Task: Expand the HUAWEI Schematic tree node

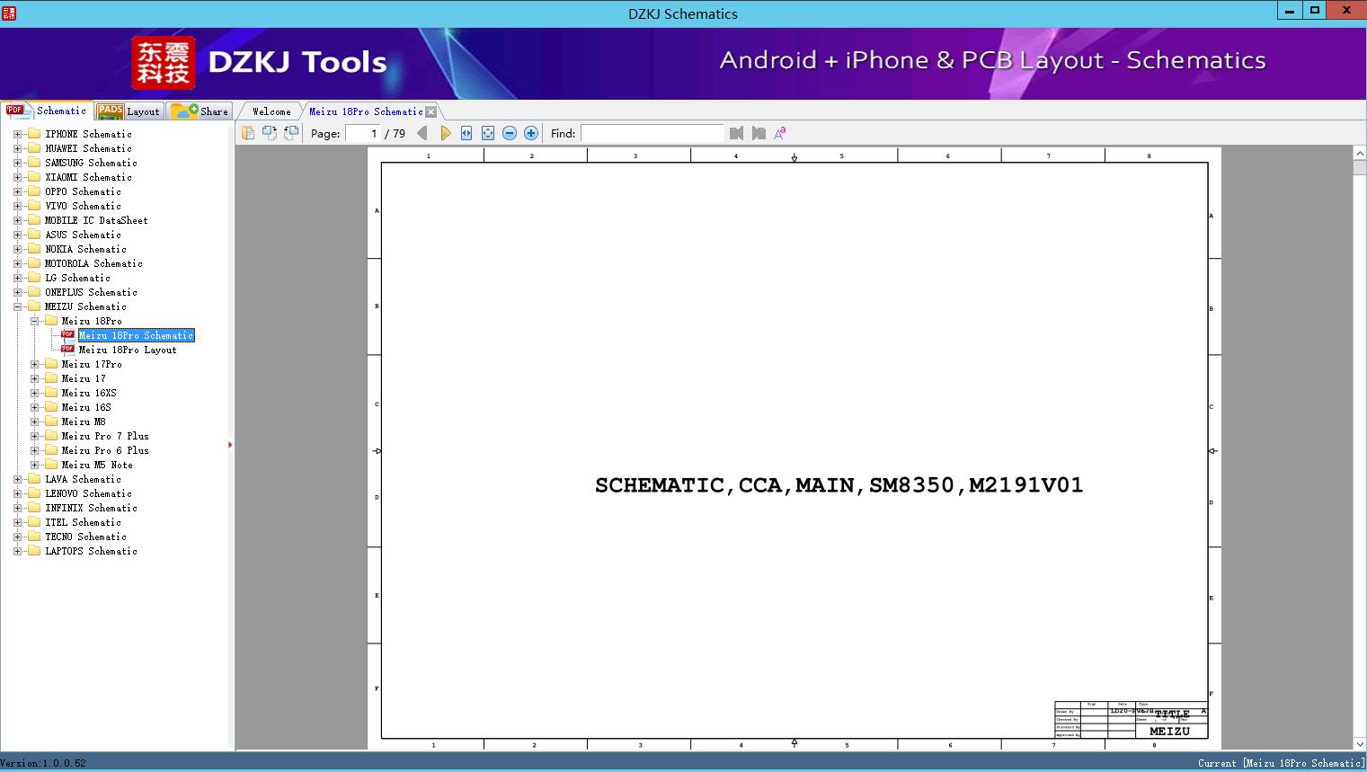Action: pos(17,148)
